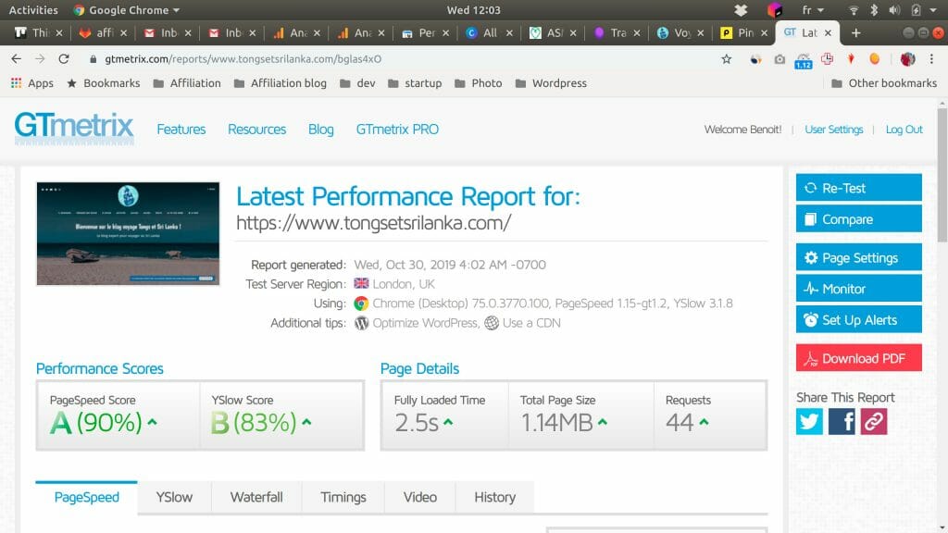Go back in browser history

pyautogui.click(x=17, y=59)
